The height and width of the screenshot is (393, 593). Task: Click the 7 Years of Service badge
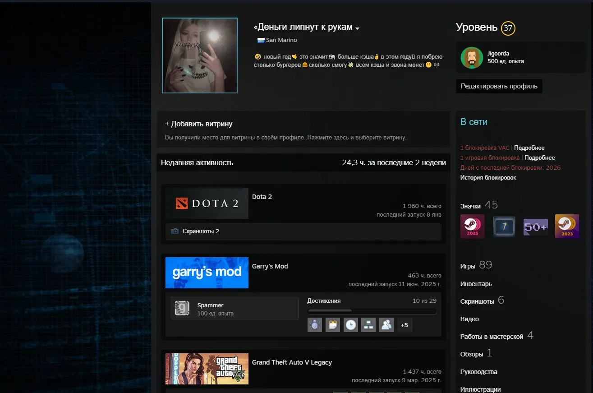click(x=504, y=227)
